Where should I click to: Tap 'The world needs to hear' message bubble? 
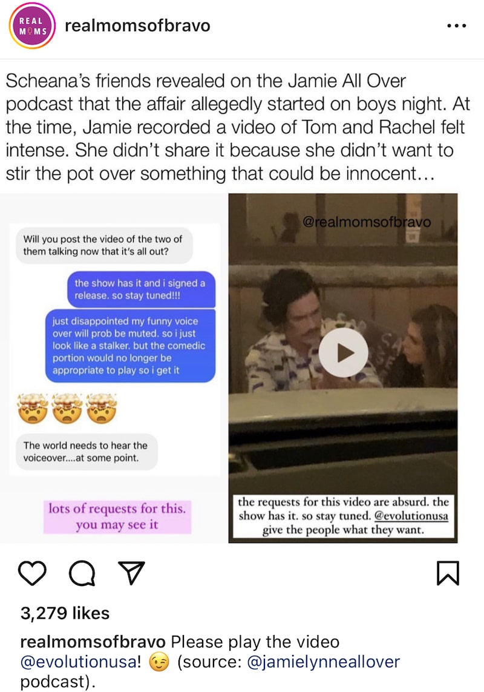point(87,452)
